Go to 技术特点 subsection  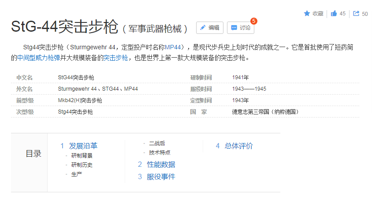(x=160, y=153)
